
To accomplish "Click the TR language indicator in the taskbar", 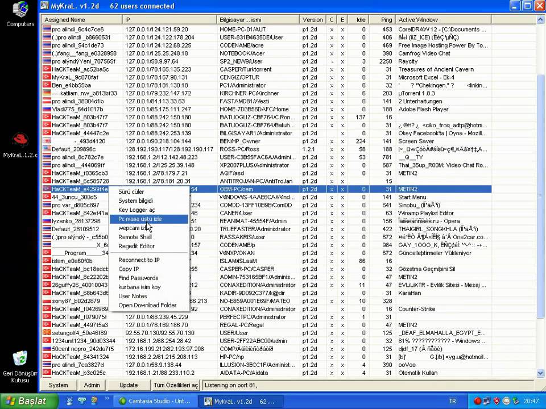I will pos(452,401).
